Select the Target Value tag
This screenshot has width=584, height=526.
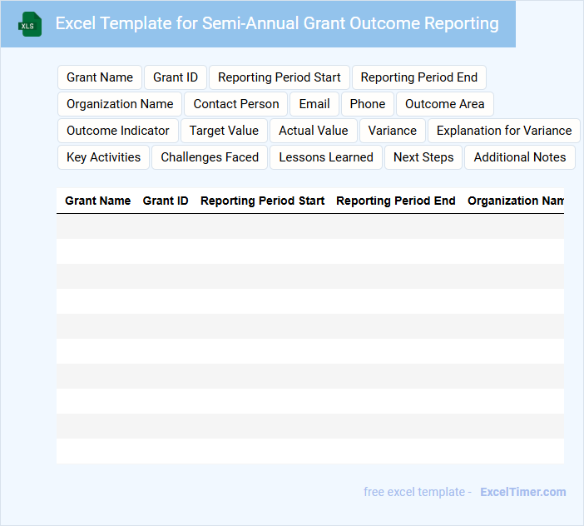(x=224, y=131)
